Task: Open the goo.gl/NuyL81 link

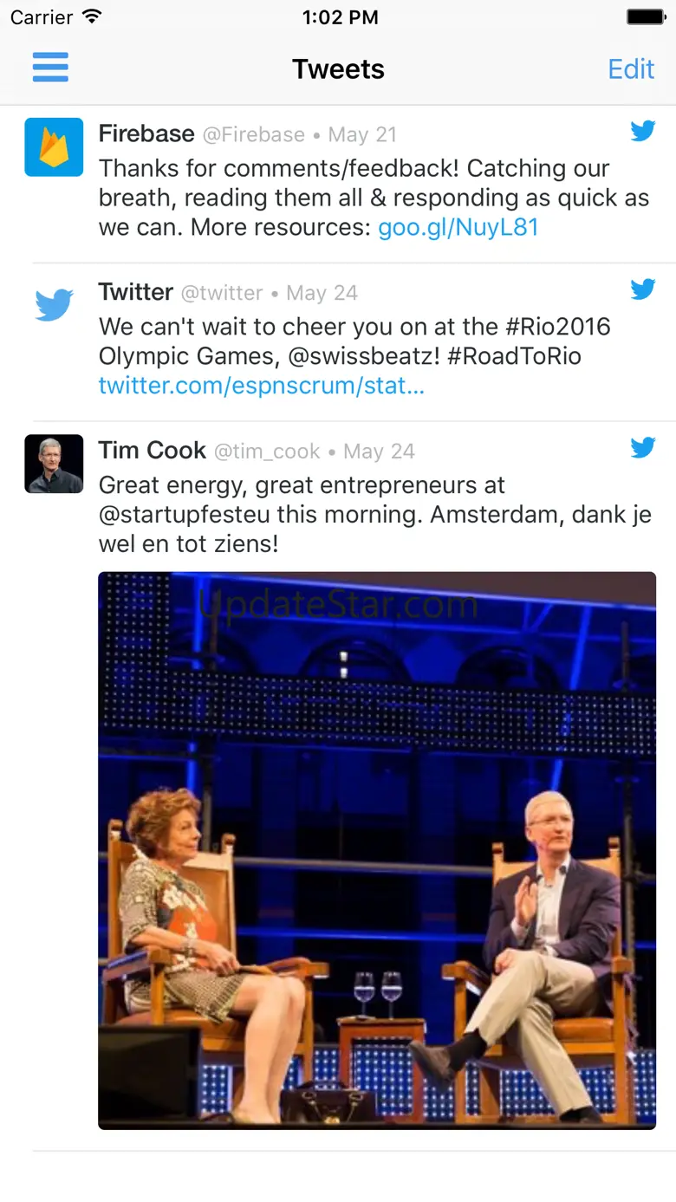Action: [x=458, y=227]
